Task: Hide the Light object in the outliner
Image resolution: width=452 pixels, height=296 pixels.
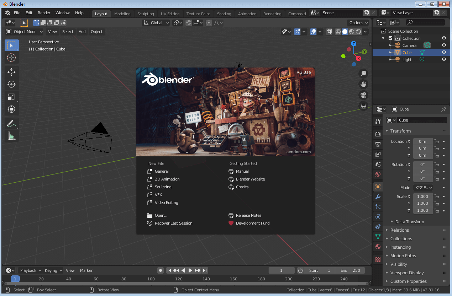Action: [x=443, y=59]
